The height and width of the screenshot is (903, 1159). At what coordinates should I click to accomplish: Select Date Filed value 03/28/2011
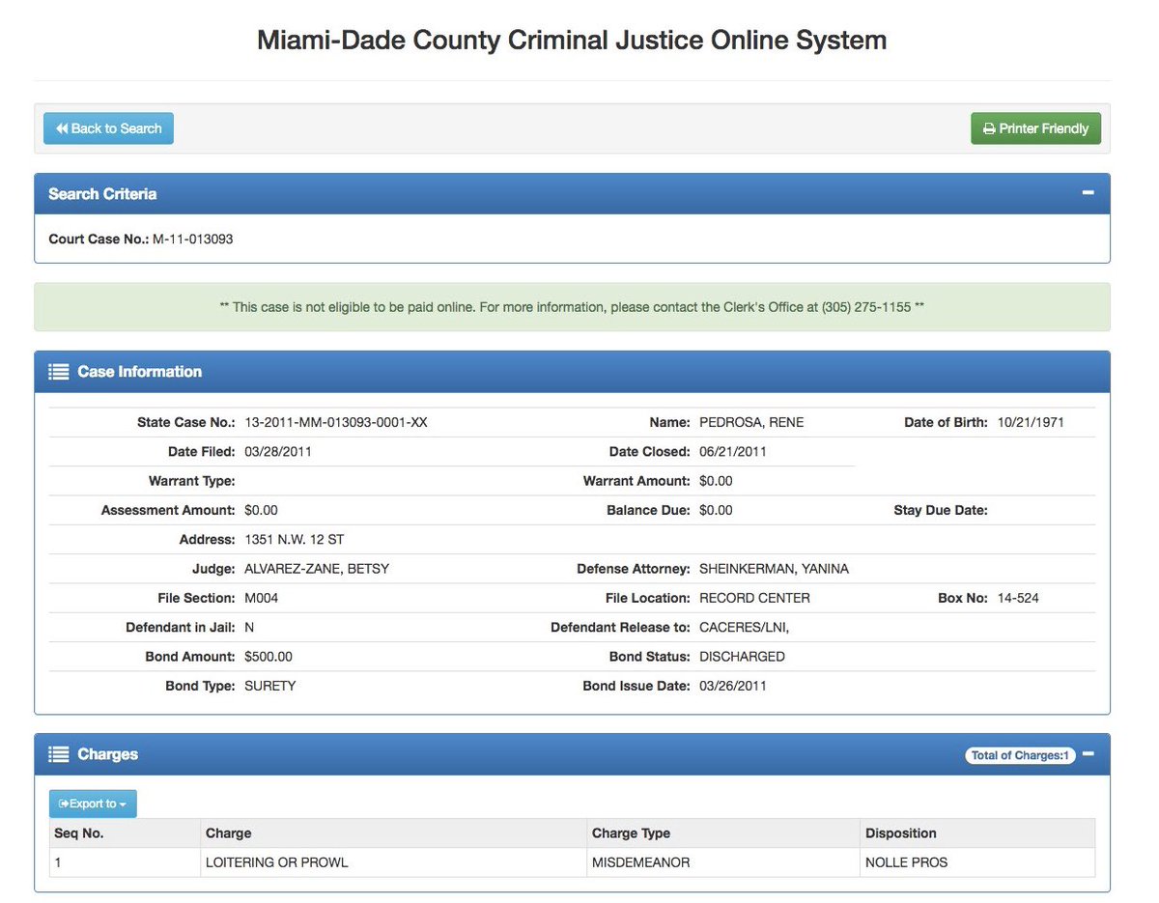[278, 451]
